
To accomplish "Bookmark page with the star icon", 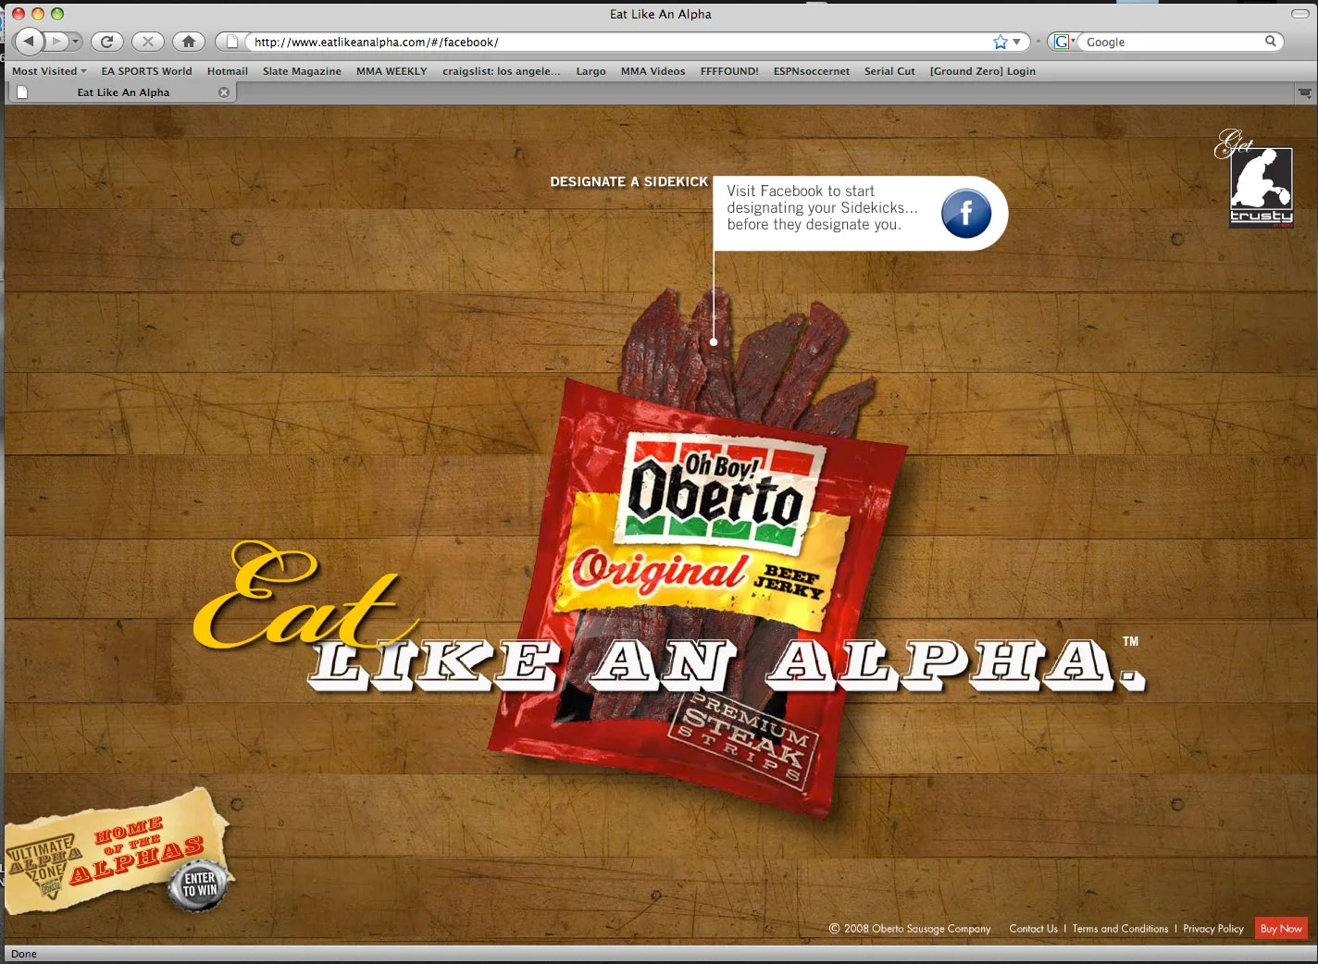I will click(1000, 42).
